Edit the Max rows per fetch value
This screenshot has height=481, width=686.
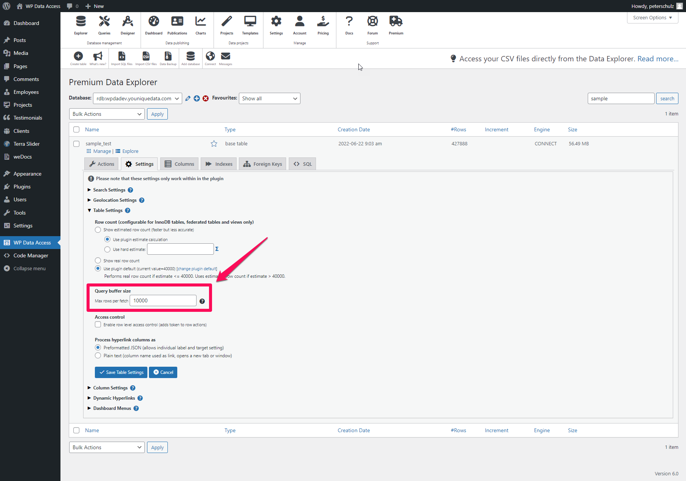click(163, 300)
